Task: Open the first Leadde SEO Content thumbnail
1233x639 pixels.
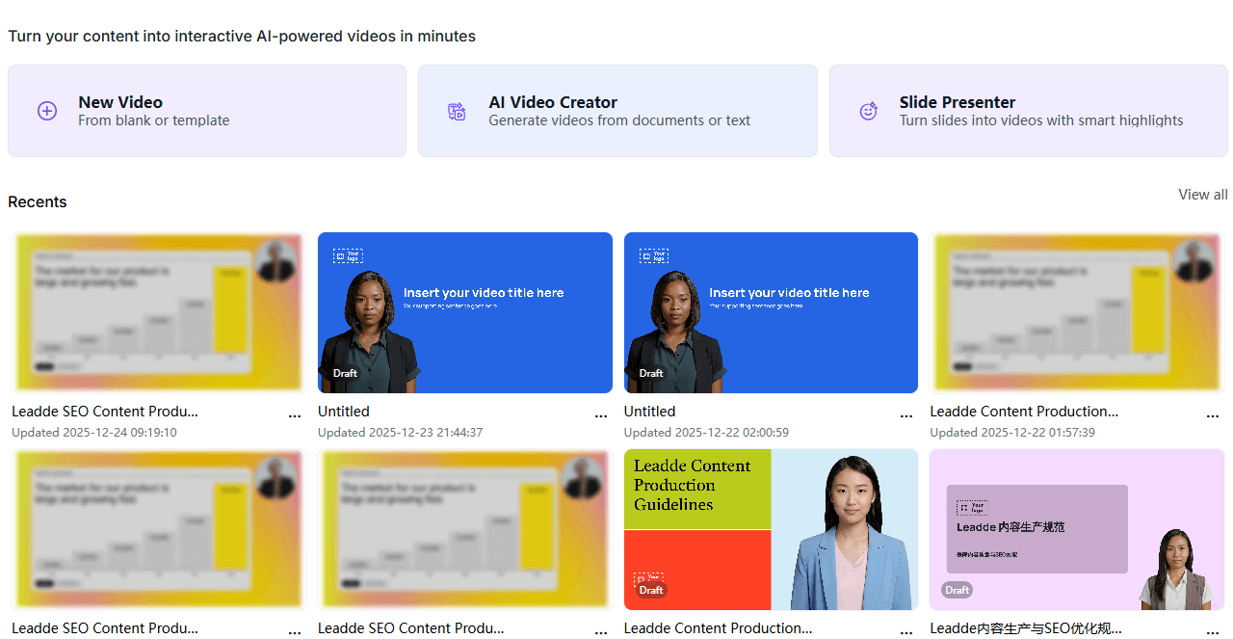Action: [158, 312]
